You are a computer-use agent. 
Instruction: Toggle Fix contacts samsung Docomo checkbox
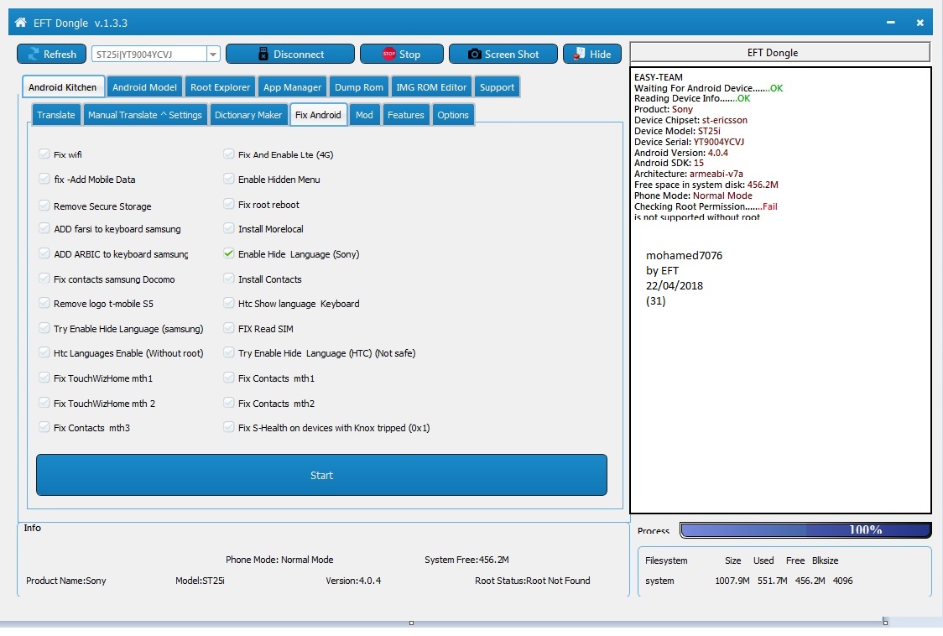pyautogui.click(x=44, y=279)
